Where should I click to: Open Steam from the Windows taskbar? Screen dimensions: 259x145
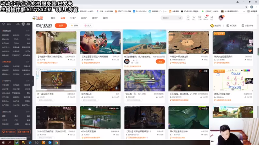[17, 143]
